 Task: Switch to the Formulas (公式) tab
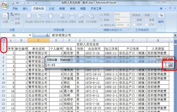(x=52, y=9)
